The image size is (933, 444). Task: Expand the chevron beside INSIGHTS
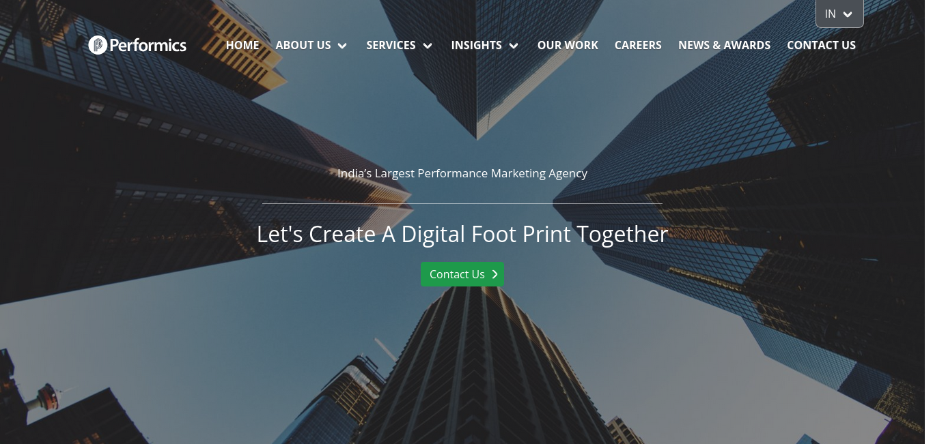(514, 46)
